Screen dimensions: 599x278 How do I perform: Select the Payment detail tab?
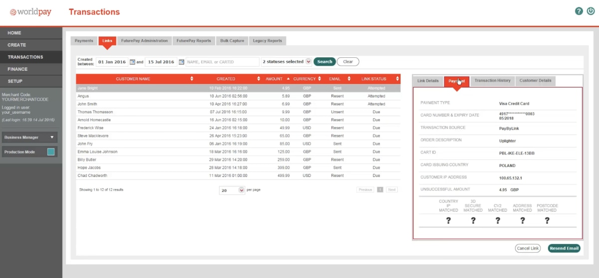click(x=457, y=81)
